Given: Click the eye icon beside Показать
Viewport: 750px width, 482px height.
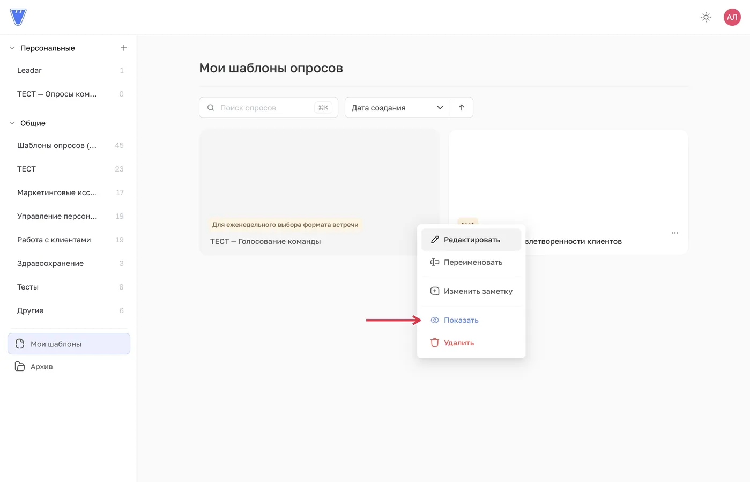Looking at the screenshot, I should [x=435, y=320].
